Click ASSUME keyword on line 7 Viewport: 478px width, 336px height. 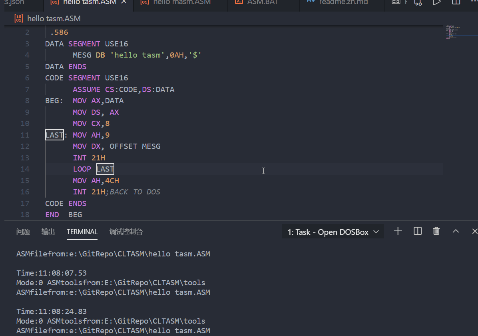[87, 90]
